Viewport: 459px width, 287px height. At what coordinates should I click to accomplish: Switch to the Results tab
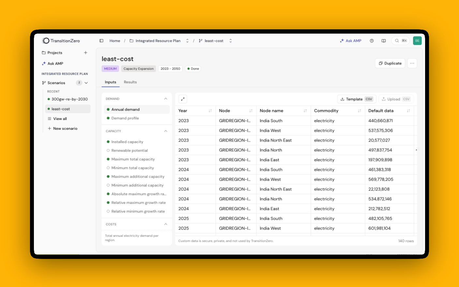tap(130, 82)
